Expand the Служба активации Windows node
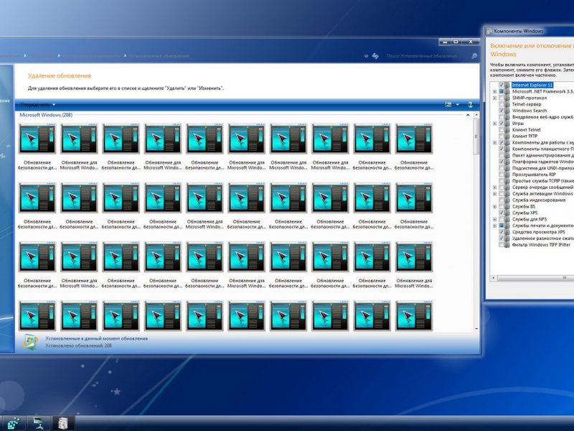This screenshot has height=431, width=574. pyautogui.click(x=494, y=194)
